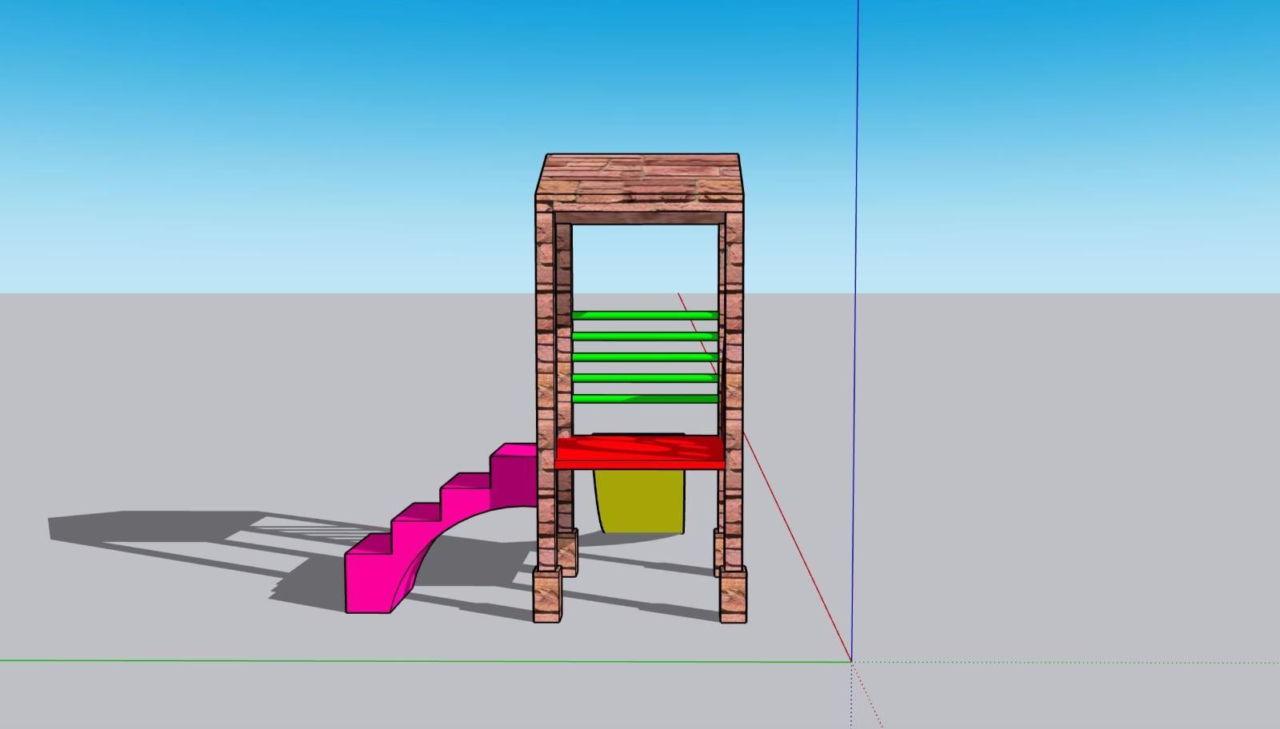This screenshot has width=1280, height=729.
Task: Click the front right brick post footing
Action: point(733,594)
